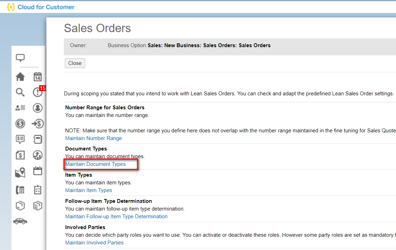This screenshot has width=396, height=250.
Task: Select the products cube icon
Action: (20, 206)
